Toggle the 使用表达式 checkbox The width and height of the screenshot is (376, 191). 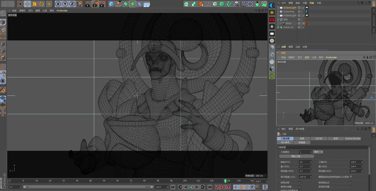(x=351, y=182)
